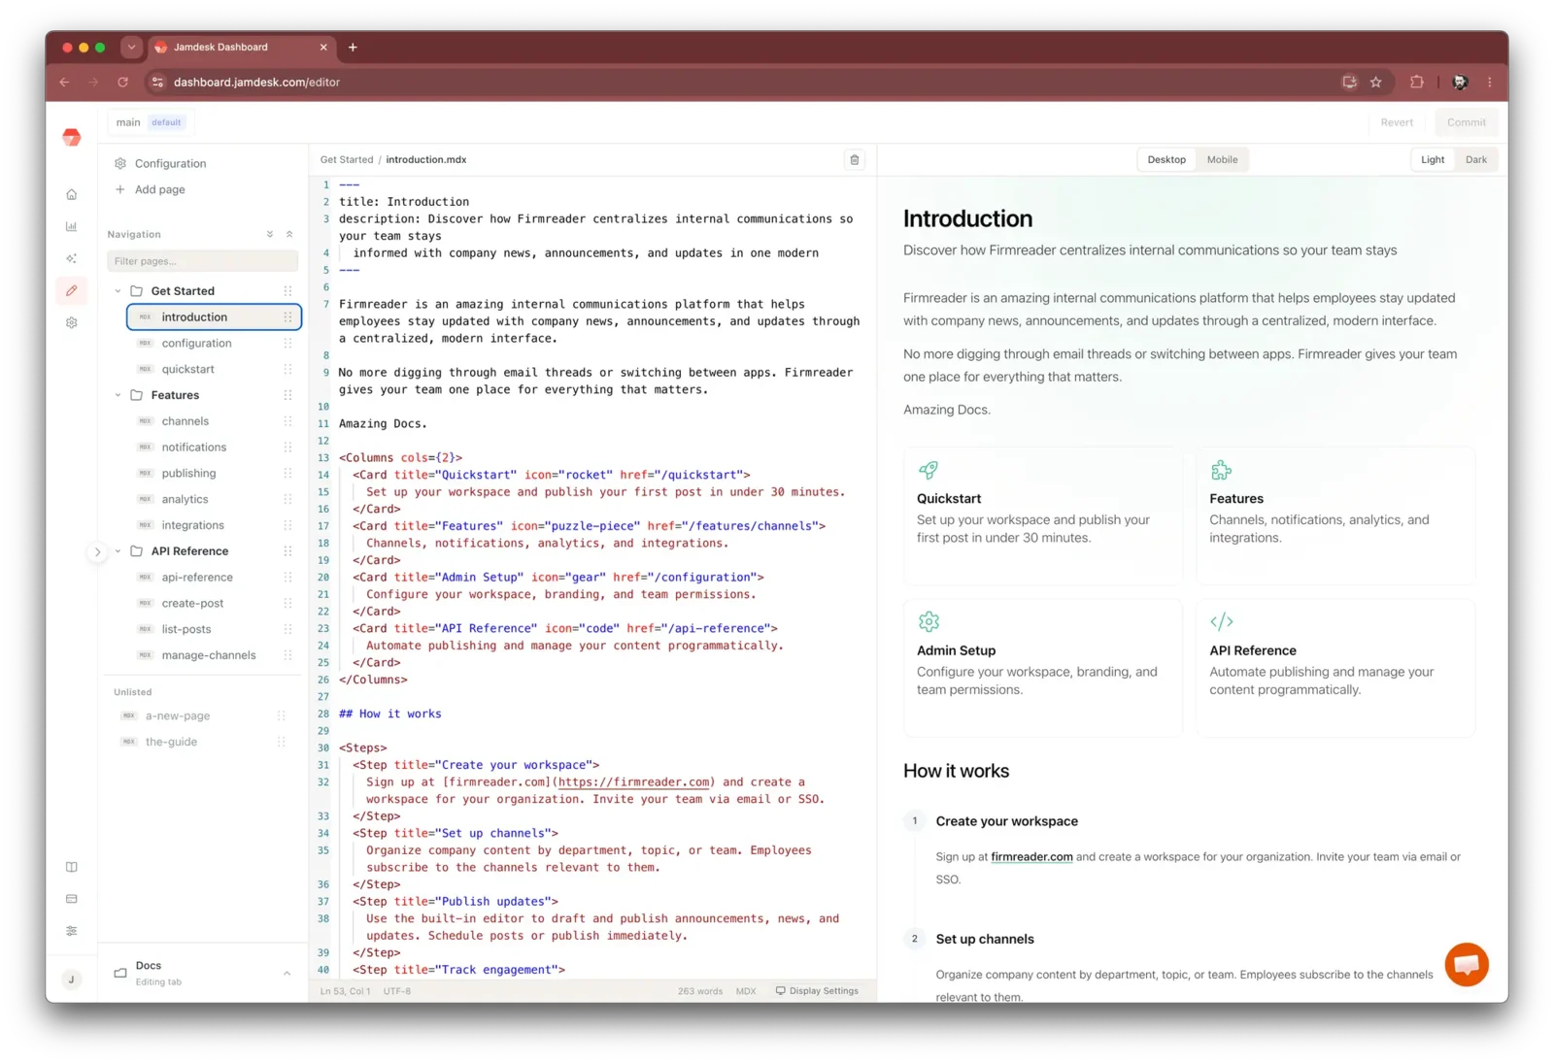Select the Jamdesk Dashboard browser tab

(241, 47)
